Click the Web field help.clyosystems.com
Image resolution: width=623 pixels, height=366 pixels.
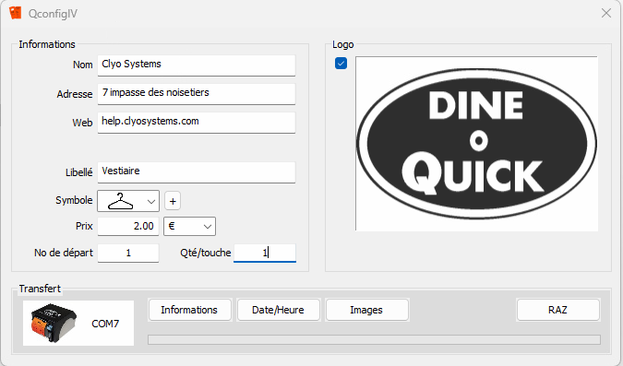[x=197, y=123]
